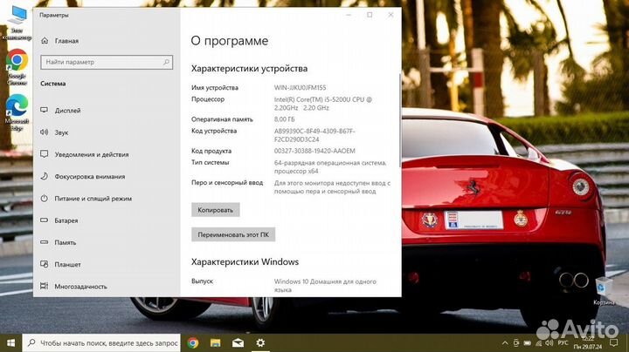Open Главная in the Settings sidebar
The image size is (629, 352).
pyautogui.click(x=59, y=41)
